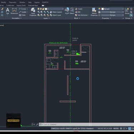The height and width of the screenshot is (134, 134).
Task: Open the Layer Properties manager
Action: tap(33, 12)
